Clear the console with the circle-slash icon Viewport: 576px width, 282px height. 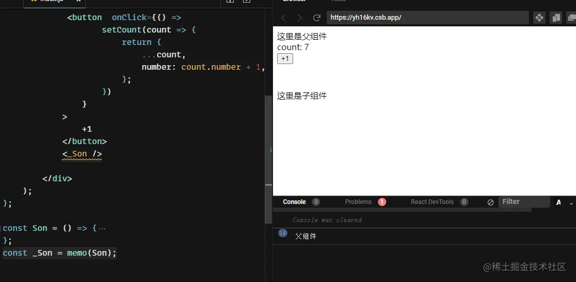(x=490, y=202)
